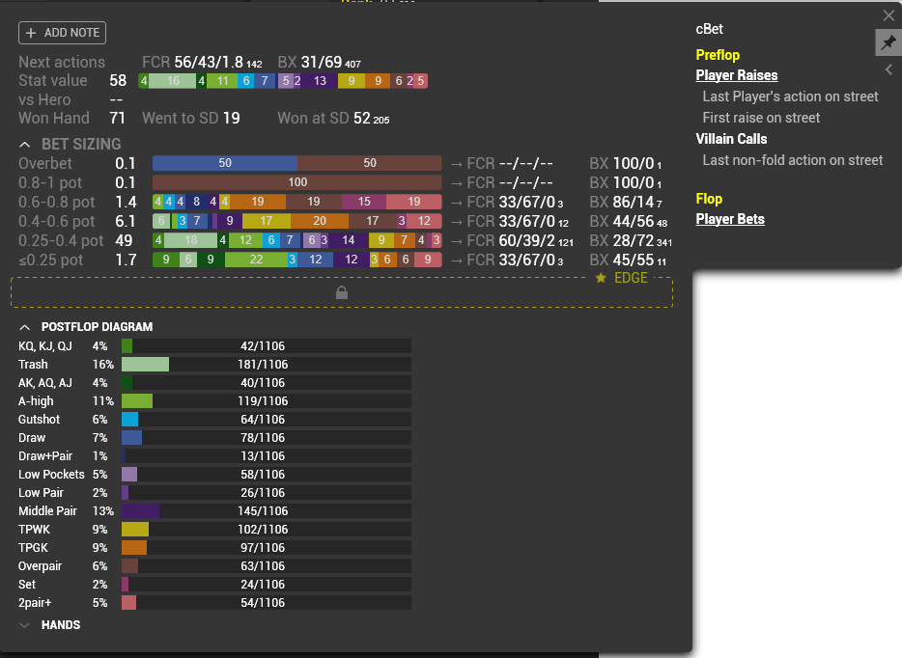The height and width of the screenshot is (658, 902).
Task: Click the Trash row bar in postflop diagram
Action: point(267,365)
